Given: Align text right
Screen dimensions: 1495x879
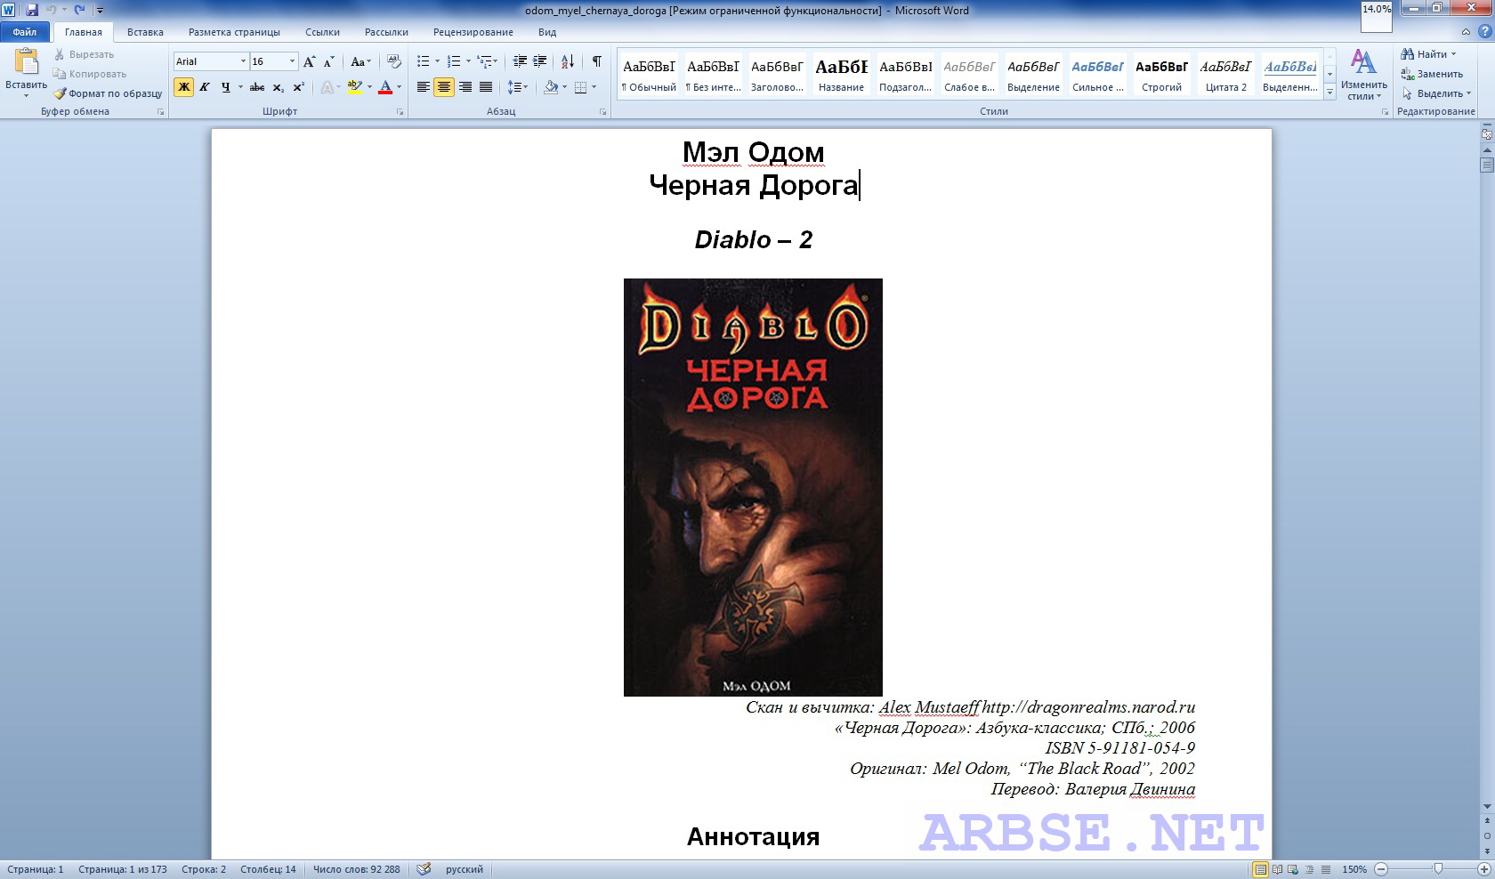Looking at the screenshot, I should (x=465, y=87).
